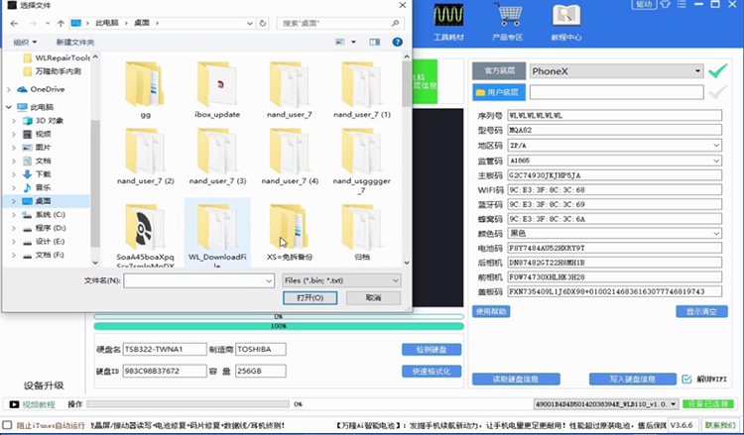The width and height of the screenshot is (744, 435).
Task: Select 万隆助手内测 folder in tree
Action: [x=58, y=71]
